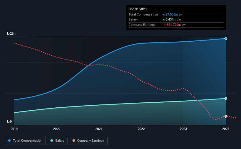Click the orange Company Earnings legend dot
Screen dimensions: 241x149
74,140
